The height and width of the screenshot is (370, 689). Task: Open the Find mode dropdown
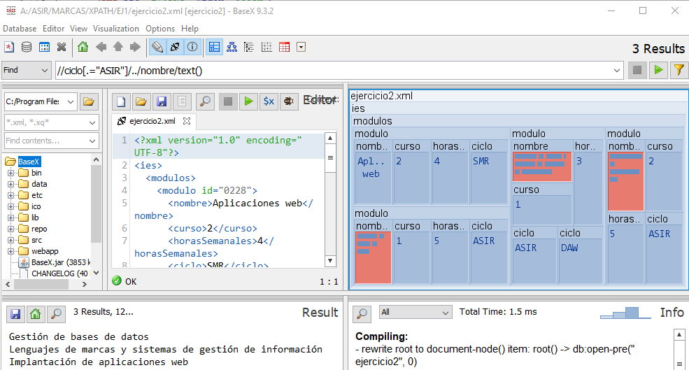(x=26, y=70)
